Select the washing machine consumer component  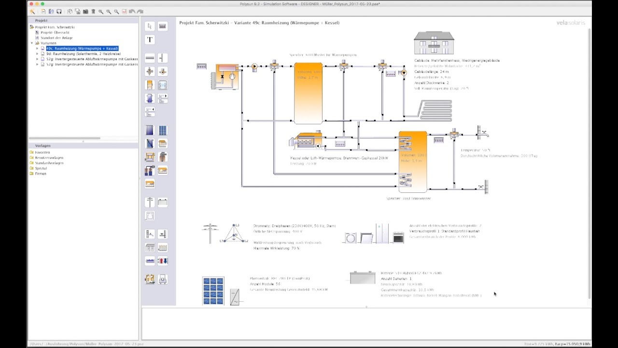pyautogui.click(x=150, y=216)
